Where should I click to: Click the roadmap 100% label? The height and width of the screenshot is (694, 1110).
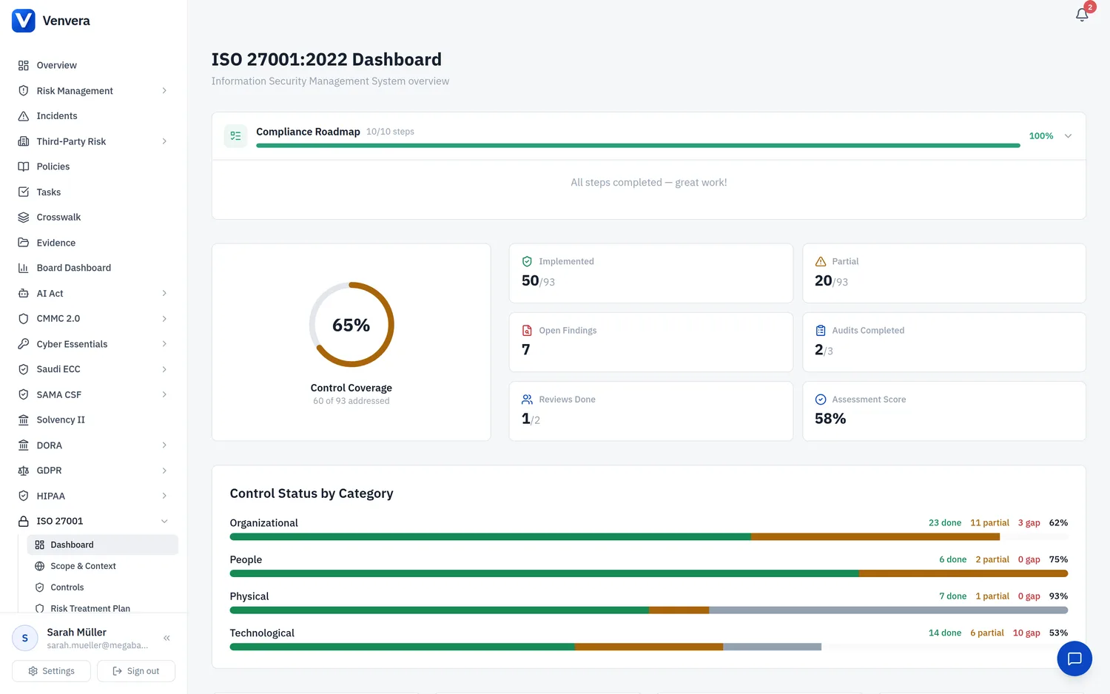tap(1041, 136)
